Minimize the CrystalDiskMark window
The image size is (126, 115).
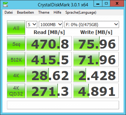(x=98, y=4)
